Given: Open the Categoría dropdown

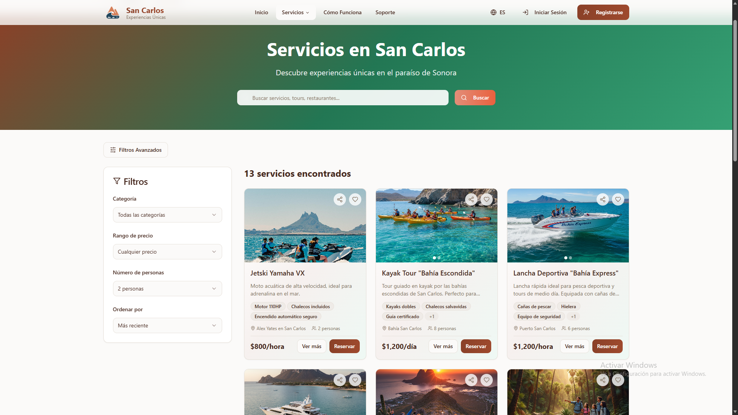Looking at the screenshot, I should tap(167, 214).
